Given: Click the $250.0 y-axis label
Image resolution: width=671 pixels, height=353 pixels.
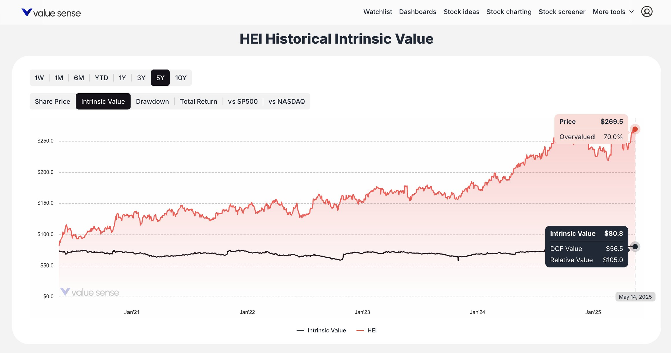Looking at the screenshot, I should point(45,141).
